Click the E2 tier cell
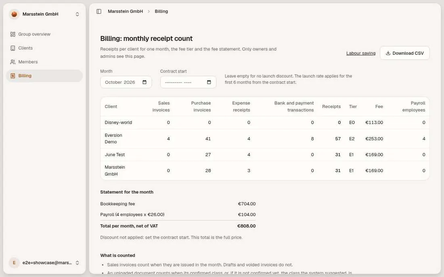The width and height of the screenshot is (444, 277). [x=352, y=139]
